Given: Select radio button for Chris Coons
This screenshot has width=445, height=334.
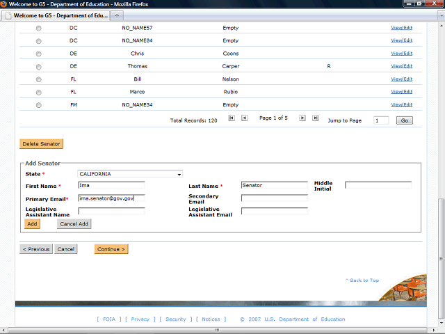Looking at the screenshot, I should 38,54.
